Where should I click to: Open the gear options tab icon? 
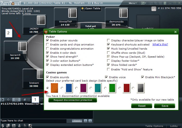(x=8, y=99)
